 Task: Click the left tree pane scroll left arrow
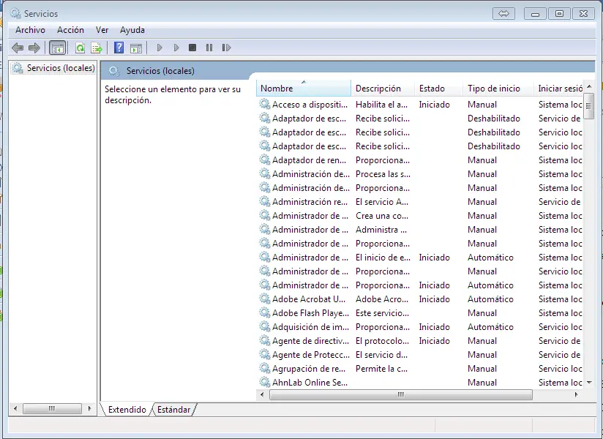[15, 408]
